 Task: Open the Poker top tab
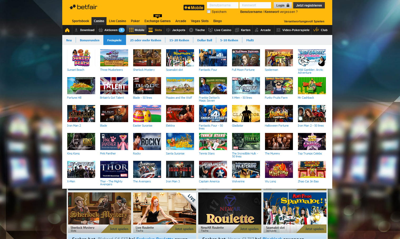(135, 21)
